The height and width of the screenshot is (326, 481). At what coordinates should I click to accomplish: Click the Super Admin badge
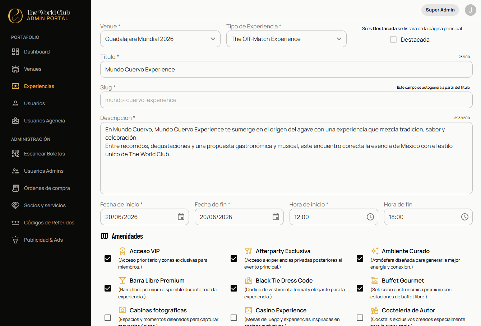click(x=440, y=10)
